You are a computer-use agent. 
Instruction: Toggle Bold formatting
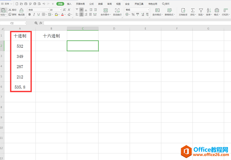(x=30, y=14)
